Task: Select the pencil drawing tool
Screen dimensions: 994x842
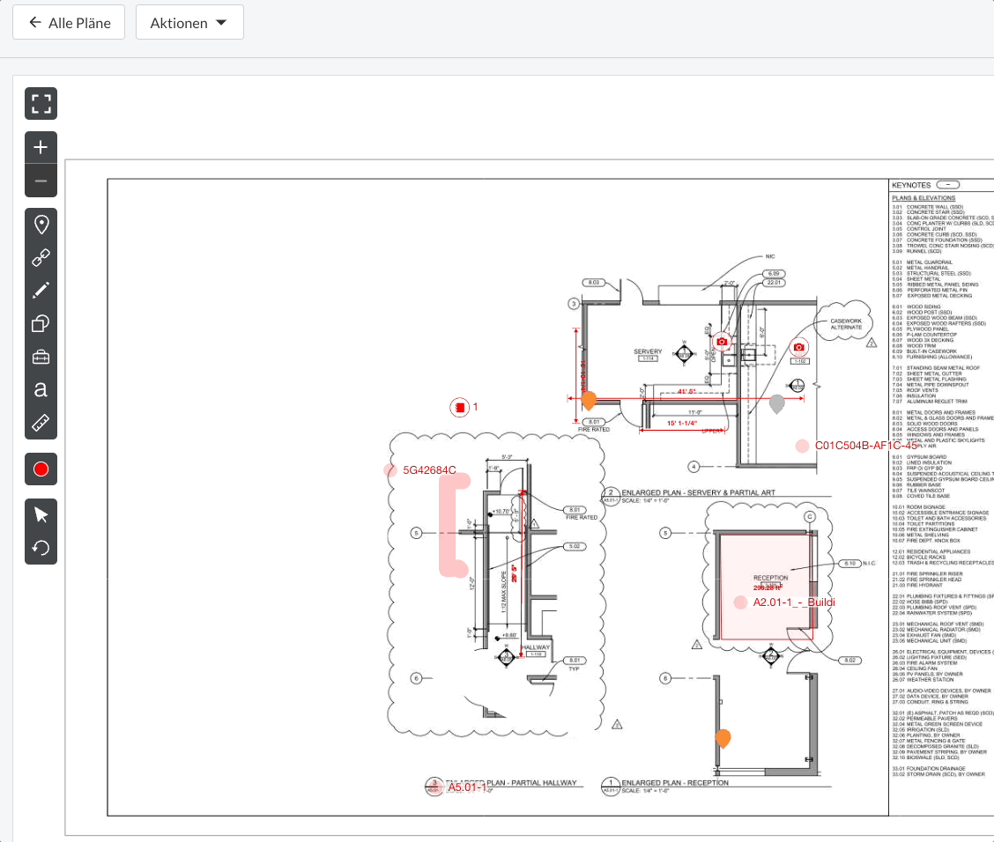Action: pyautogui.click(x=41, y=291)
